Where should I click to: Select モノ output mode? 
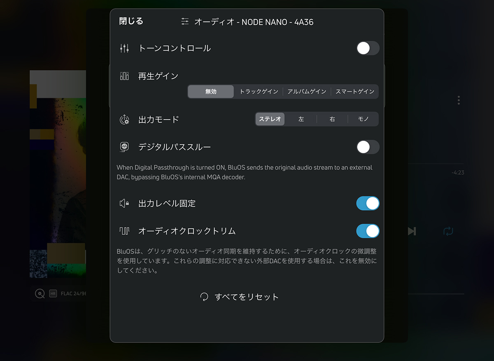click(363, 119)
